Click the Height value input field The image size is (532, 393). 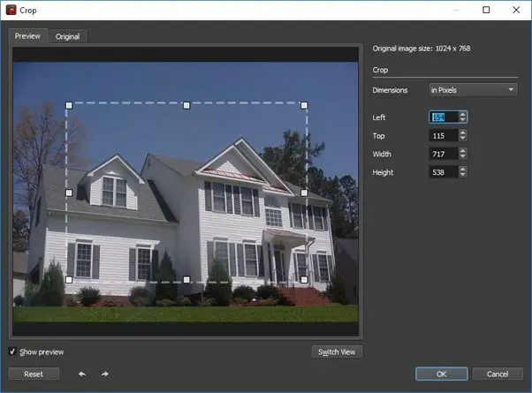pos(444,172)
